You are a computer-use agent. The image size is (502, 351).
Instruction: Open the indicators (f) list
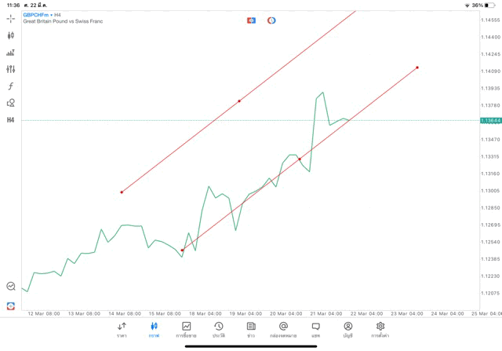point(11,86)
